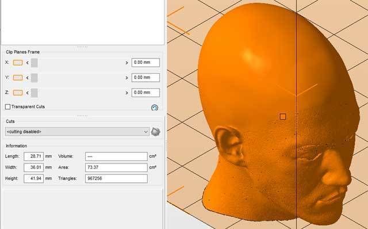Reset clip planes with the circular arrow icon

(155, 108)
